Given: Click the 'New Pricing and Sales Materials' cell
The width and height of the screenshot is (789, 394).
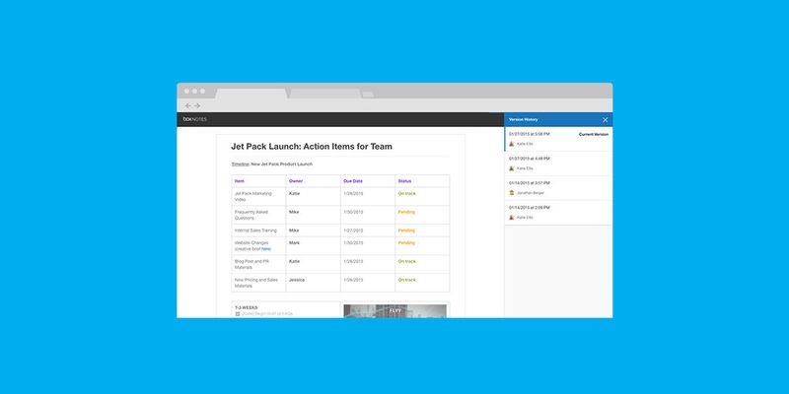Looking at the screenshot, I should 256,283.
